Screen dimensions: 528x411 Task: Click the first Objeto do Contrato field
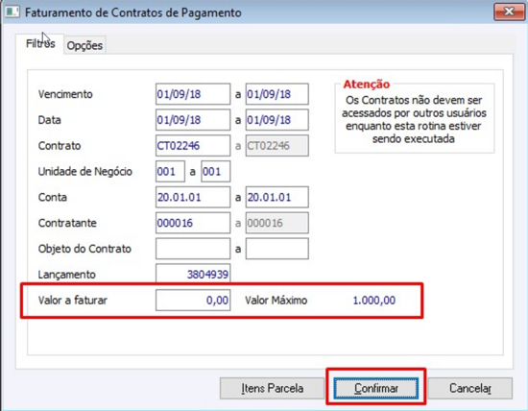193,249
